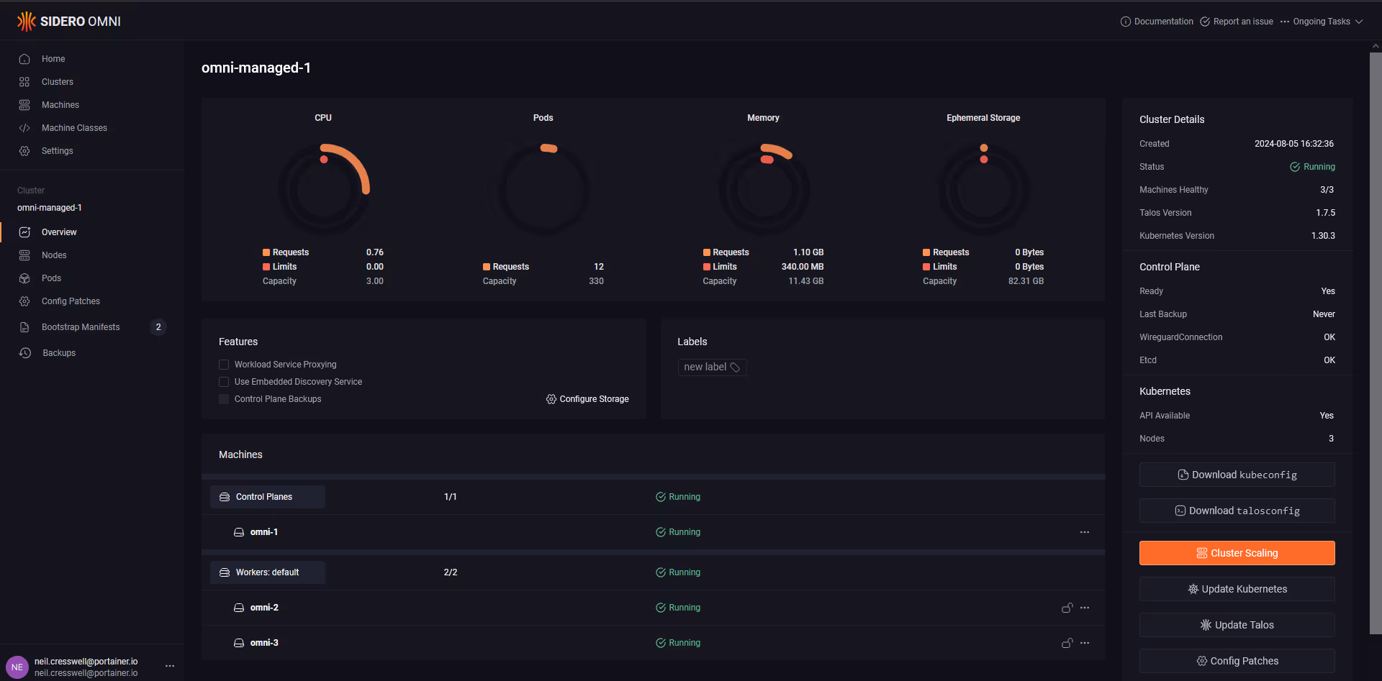Click the Memory usage gauge
Viewport: 1382px width, 681px height.
(x=764, y=189)
